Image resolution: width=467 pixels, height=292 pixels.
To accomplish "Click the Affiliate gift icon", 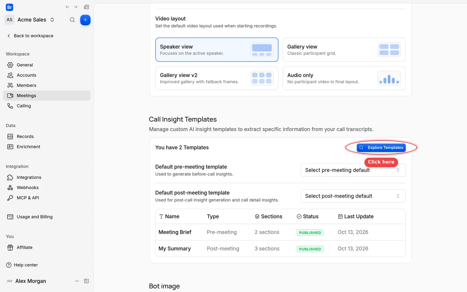I will pyautogui.click(x=10, y=247).
